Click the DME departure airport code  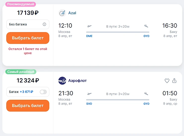[x=89, y=36]
